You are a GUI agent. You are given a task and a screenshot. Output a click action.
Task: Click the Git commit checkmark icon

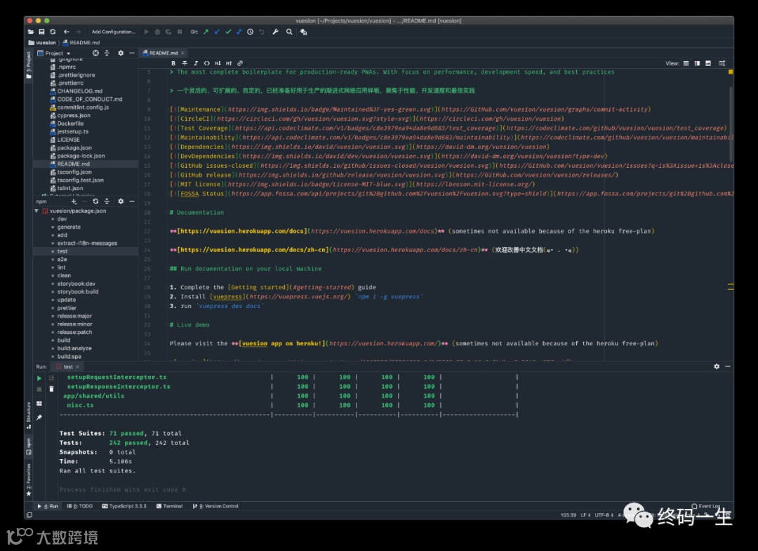(x=228, y=32)
